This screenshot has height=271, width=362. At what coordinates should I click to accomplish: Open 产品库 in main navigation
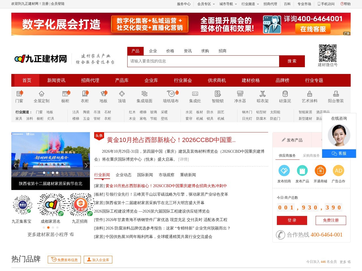click(122, 80)
